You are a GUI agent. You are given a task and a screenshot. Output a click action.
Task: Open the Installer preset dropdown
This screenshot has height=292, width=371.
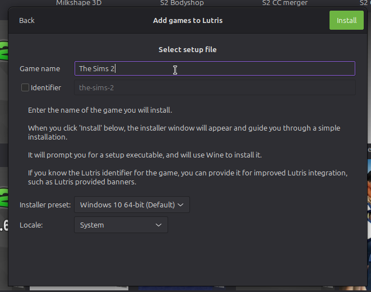pos(132,205)
